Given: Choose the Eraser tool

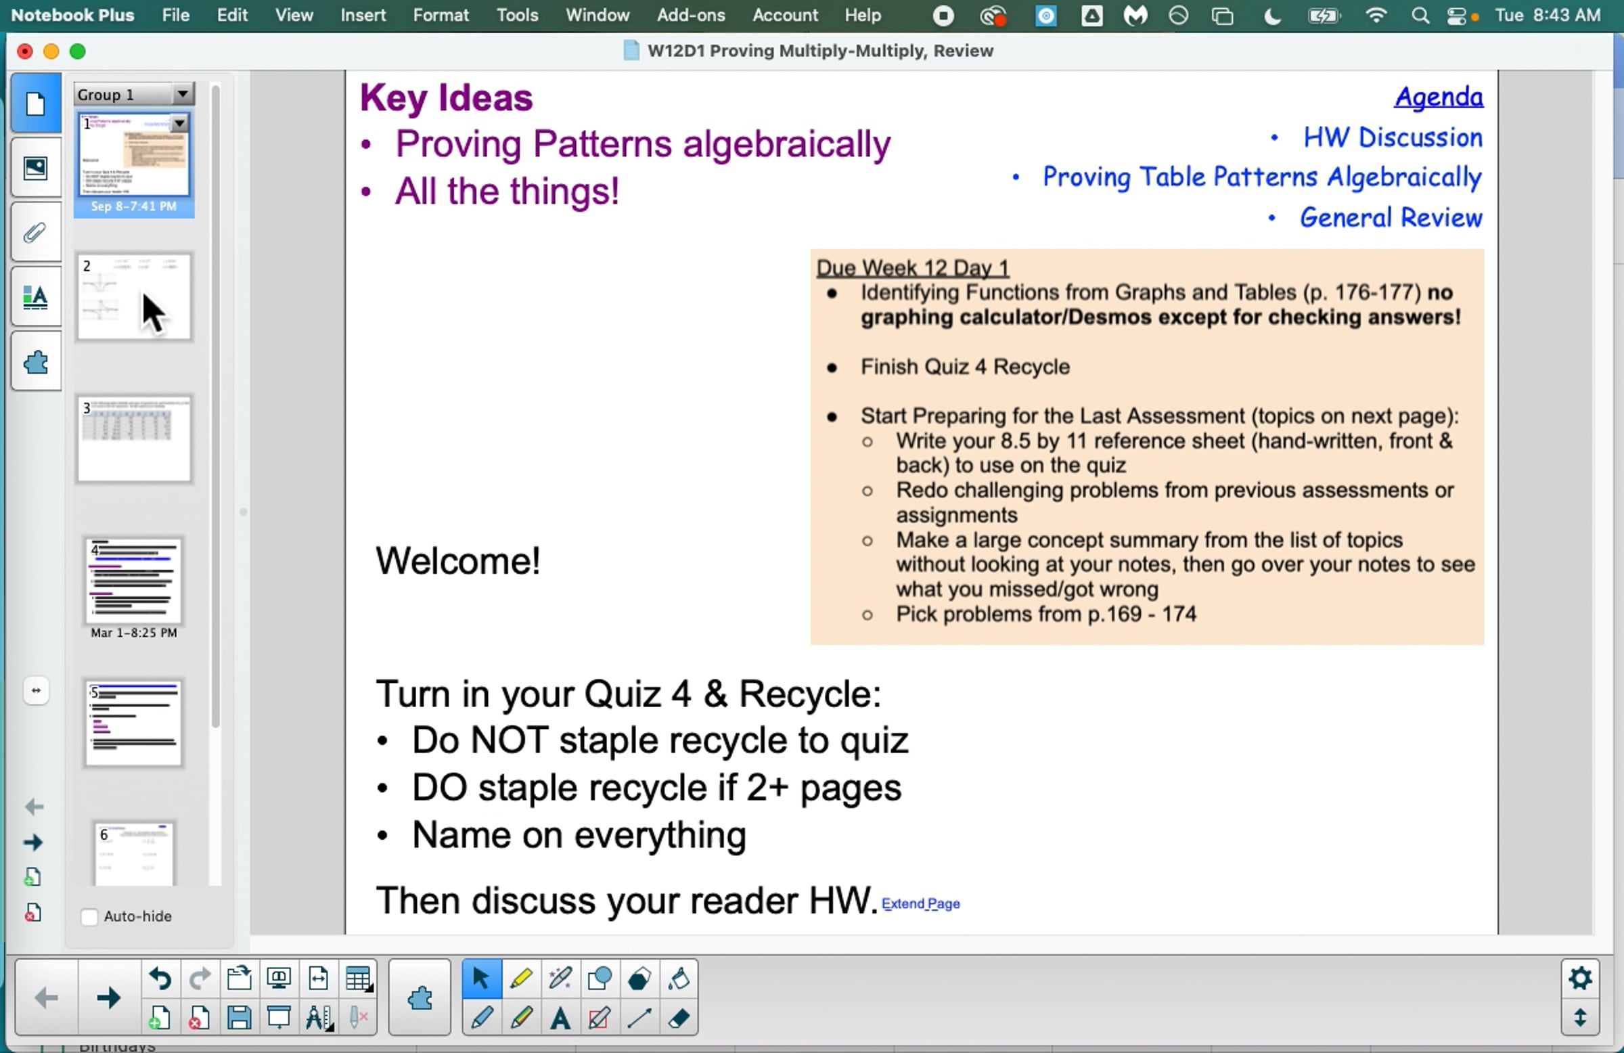Looking at the screenshot, I should [678, 1018].
